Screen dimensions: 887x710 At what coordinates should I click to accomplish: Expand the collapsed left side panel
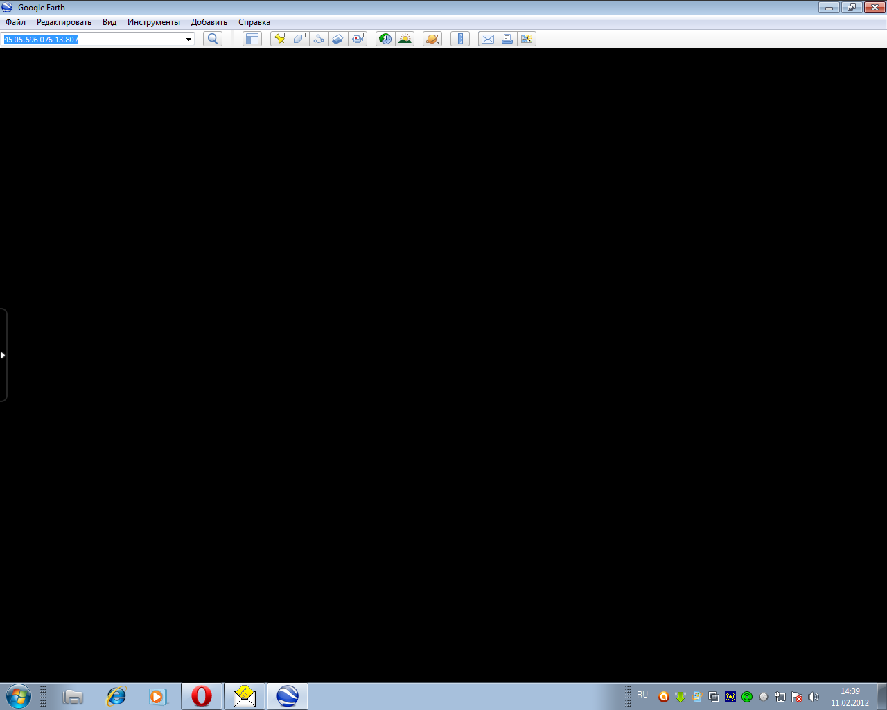point(3,355)
